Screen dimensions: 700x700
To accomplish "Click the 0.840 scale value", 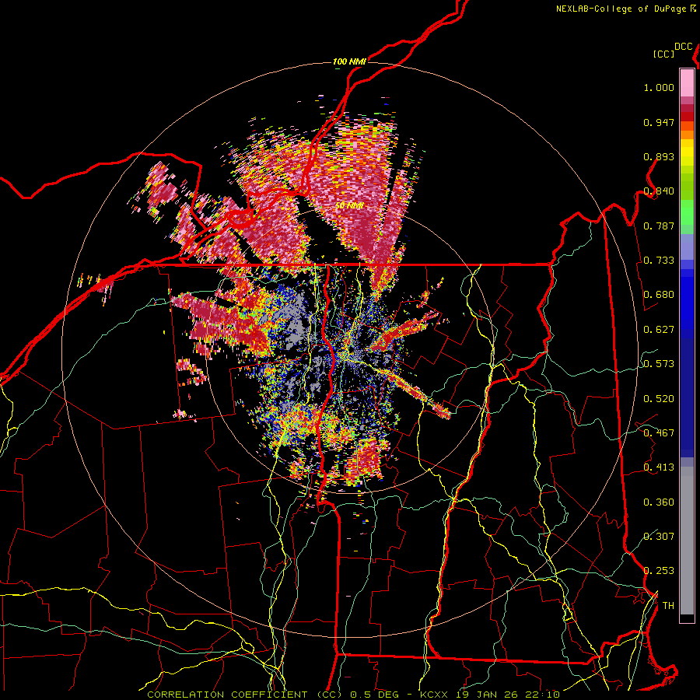I will (659, 191).
